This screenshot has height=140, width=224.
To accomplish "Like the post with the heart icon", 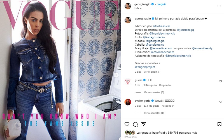I will click(127, 124).
